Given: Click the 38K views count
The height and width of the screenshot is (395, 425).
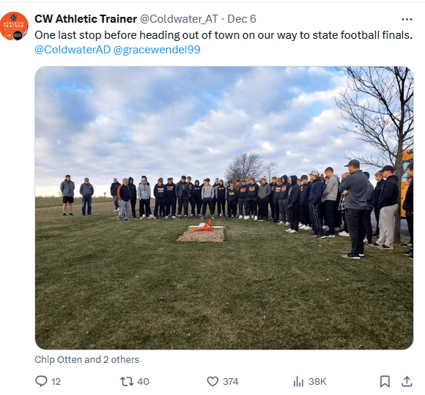Looking at the screenshot, I should tap(317, 382).
